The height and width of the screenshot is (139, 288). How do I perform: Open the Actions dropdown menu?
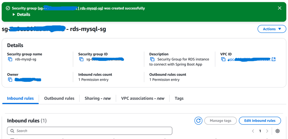tap(272, 29)
